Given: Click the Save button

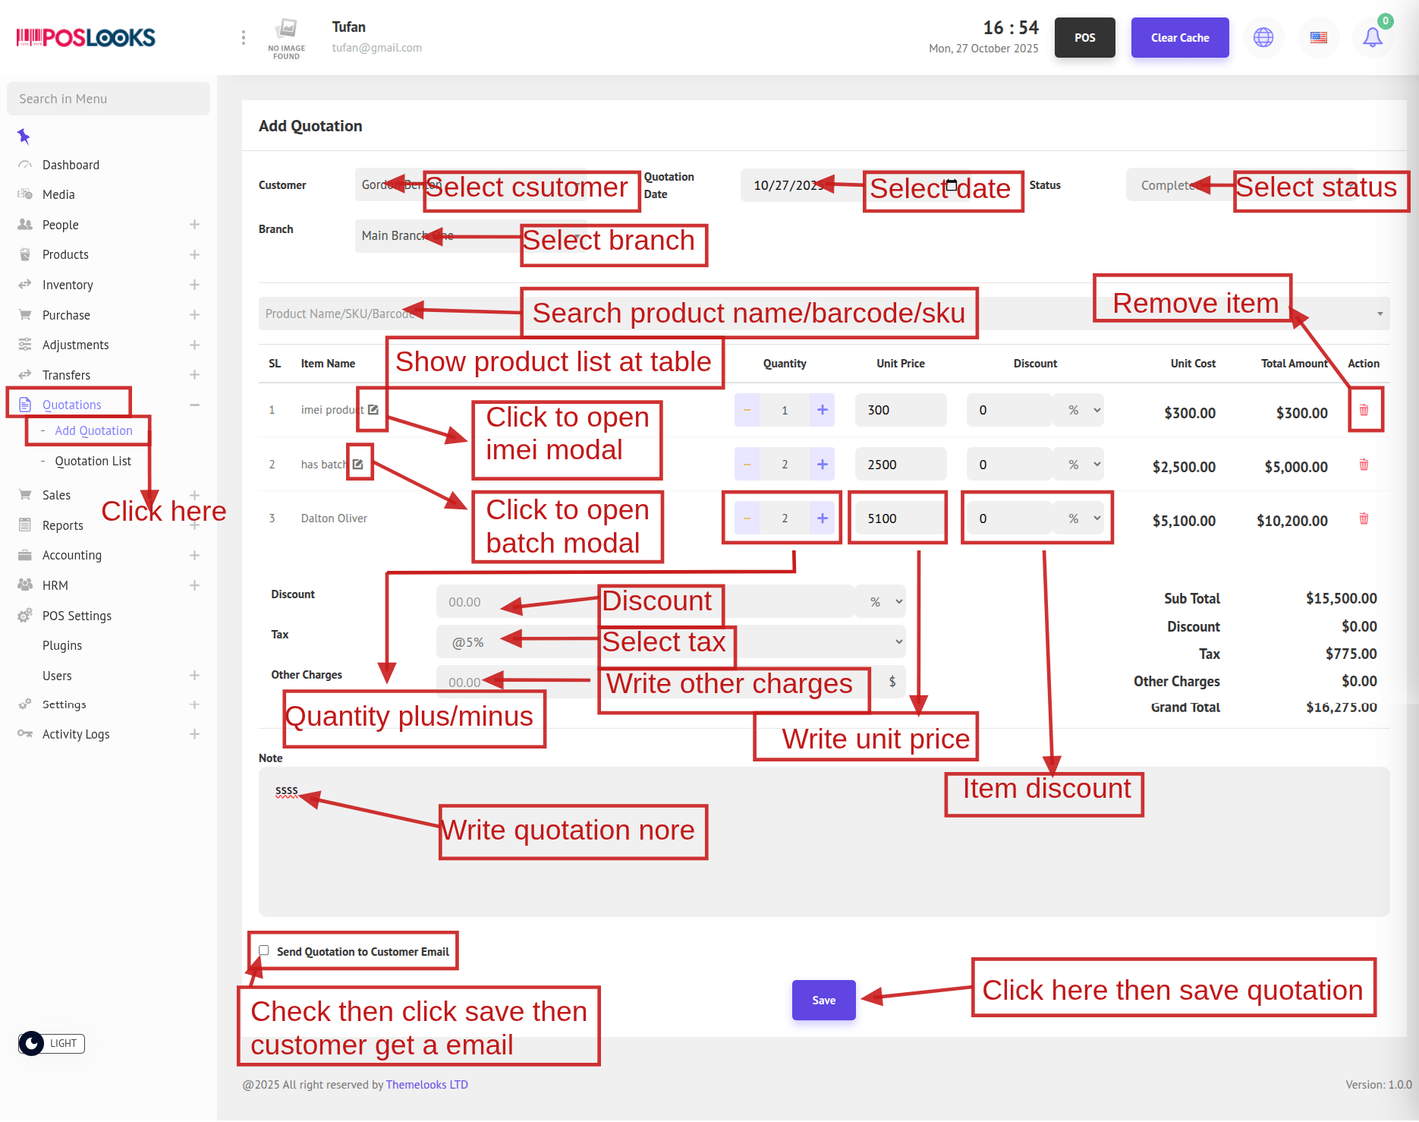Looking at the screenshot, I should click(823, 1001).
